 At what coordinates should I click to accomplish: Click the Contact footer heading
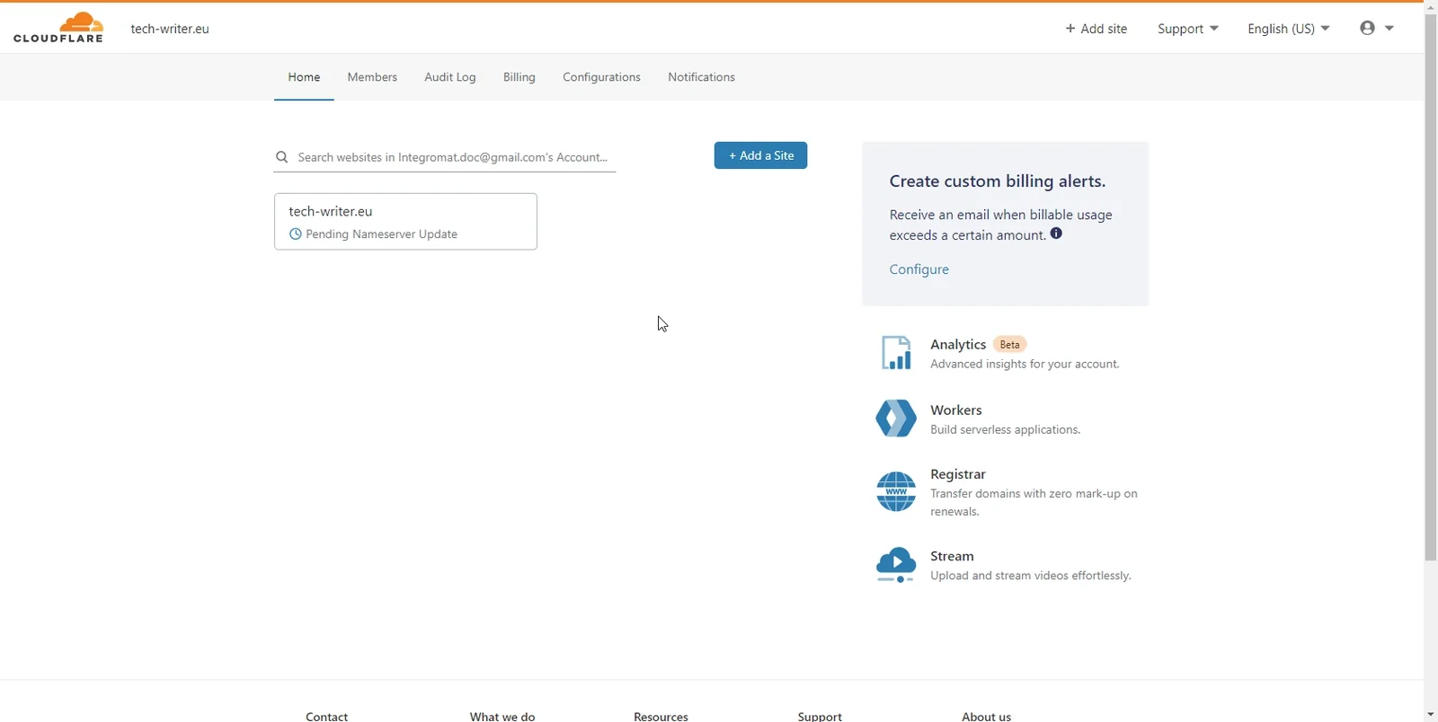(x=326, y=717)
